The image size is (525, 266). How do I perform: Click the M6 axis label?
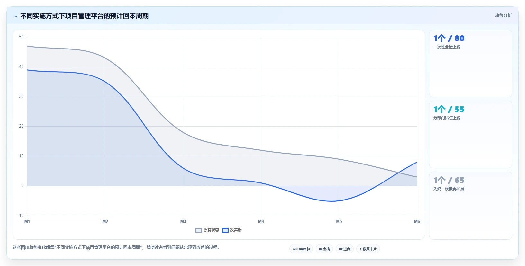(x=417, y=221)
